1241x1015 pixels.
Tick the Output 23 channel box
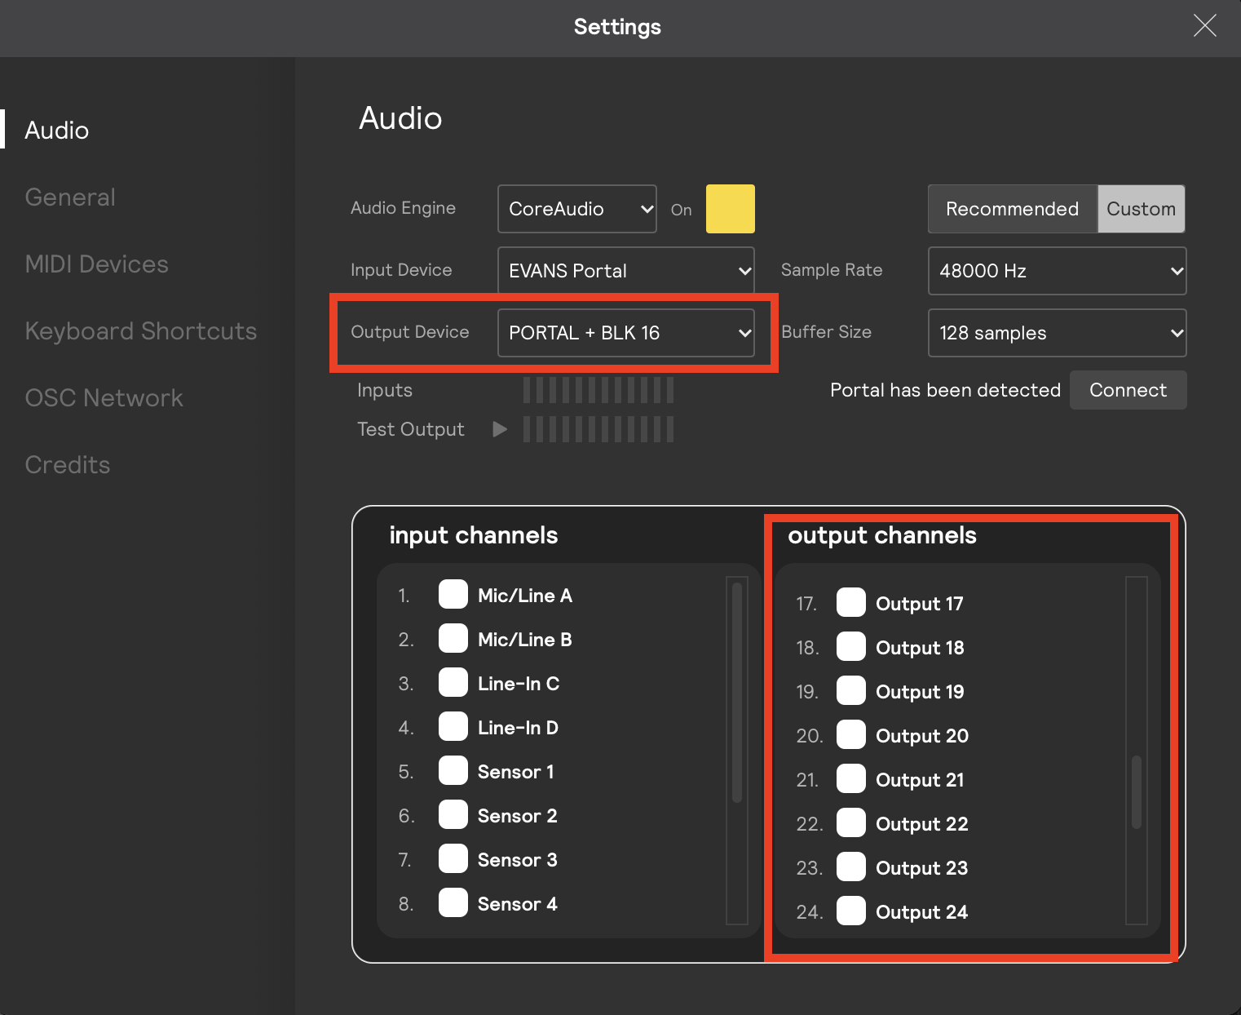[851, 867]
